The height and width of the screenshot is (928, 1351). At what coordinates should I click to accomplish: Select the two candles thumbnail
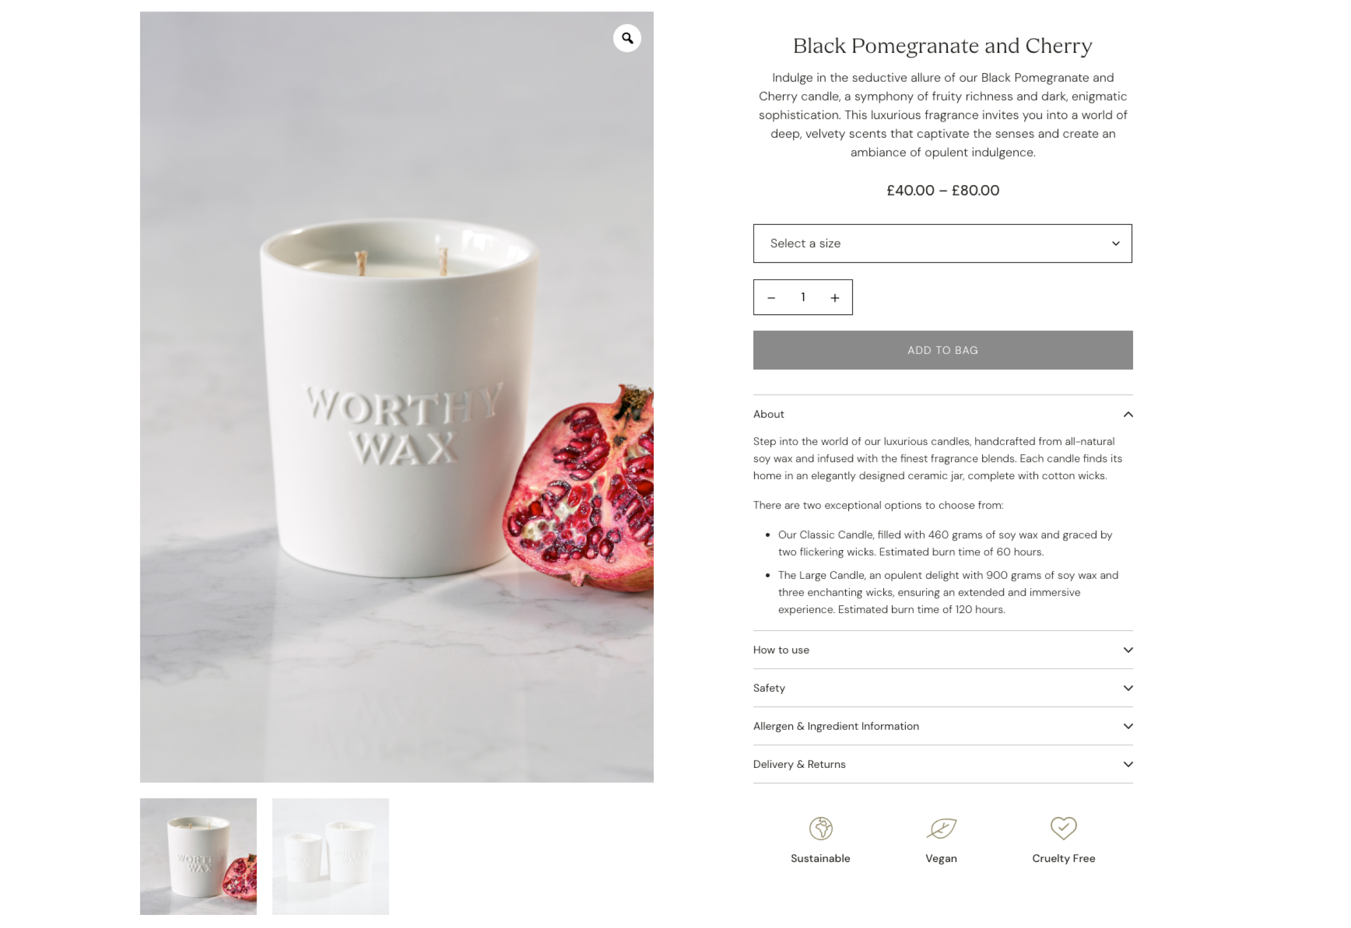[330, 857]
